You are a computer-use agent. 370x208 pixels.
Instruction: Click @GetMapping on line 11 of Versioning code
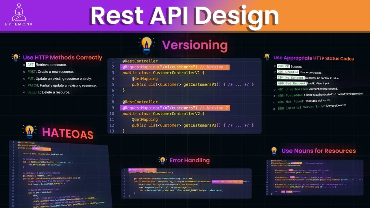click(x=145, y=119)
